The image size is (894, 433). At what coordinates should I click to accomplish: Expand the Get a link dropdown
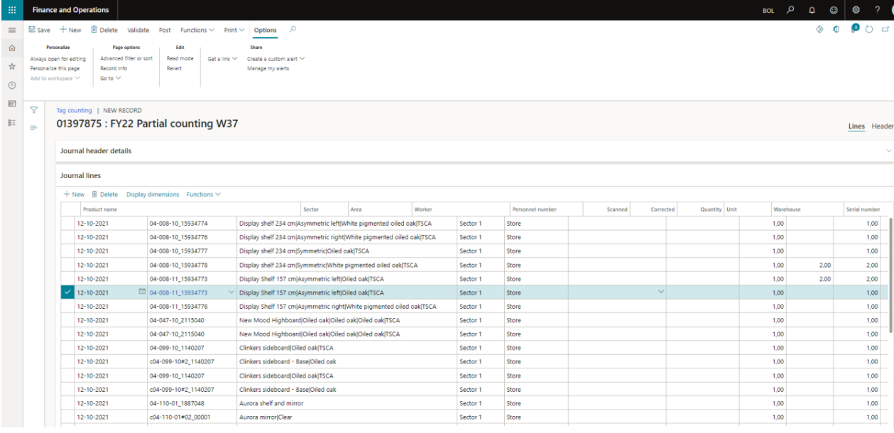click(222, 58)
